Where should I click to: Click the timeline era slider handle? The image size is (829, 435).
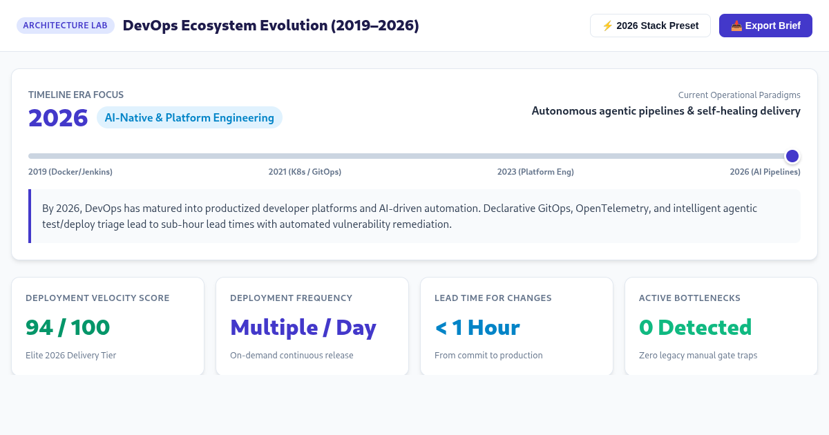click(x=792, y=156)
